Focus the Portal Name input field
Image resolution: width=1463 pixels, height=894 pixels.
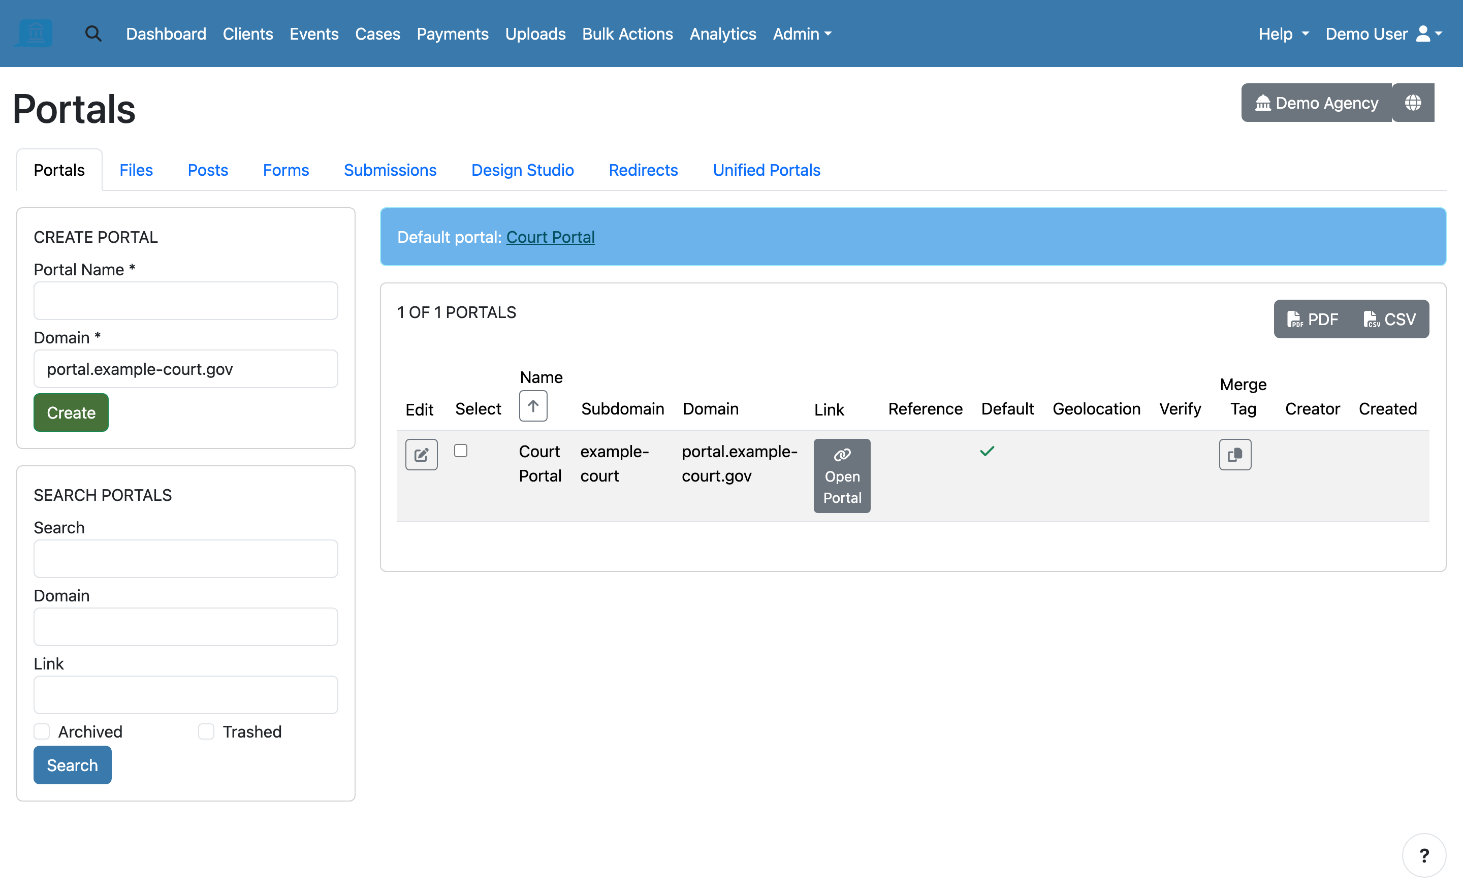pos(186,300)
